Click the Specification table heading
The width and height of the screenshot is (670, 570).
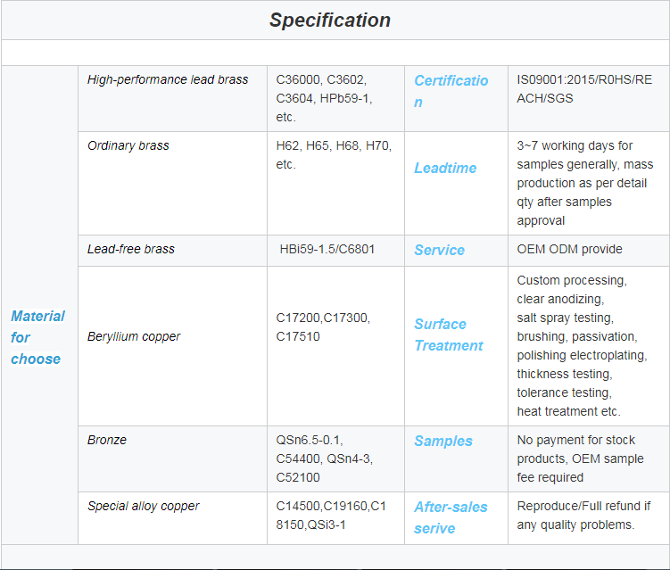330,21
